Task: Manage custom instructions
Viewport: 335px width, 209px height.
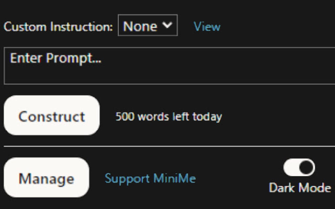Action: (46, 178)
